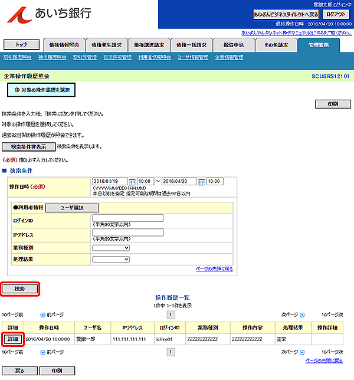Image resolution: width=354 pixels, height=380 pixels.
Task: Expand the 処理結果 dropdown
Action: (x=111, y=259)
